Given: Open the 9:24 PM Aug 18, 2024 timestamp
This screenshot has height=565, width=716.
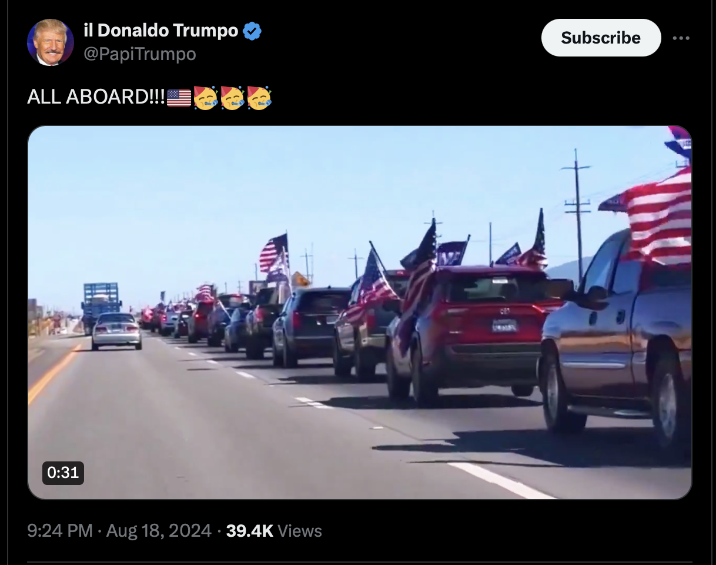Looking at the screenshot, I should pos(119,531).
